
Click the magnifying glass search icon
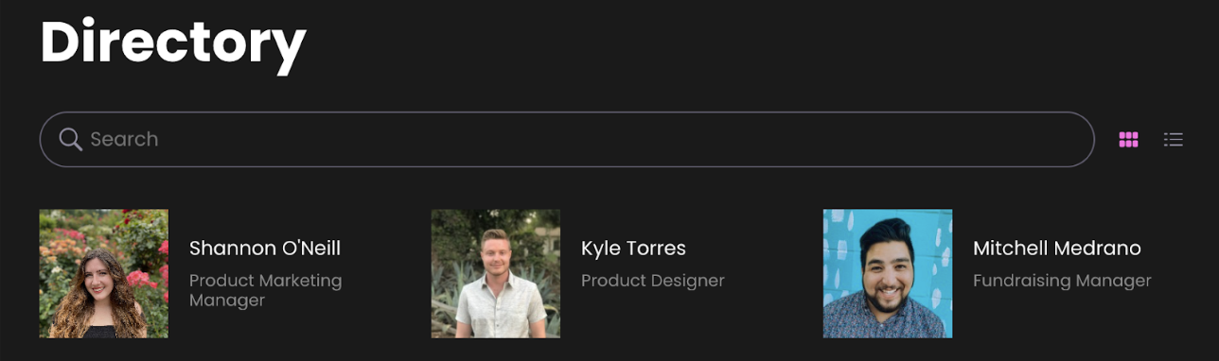70,139
